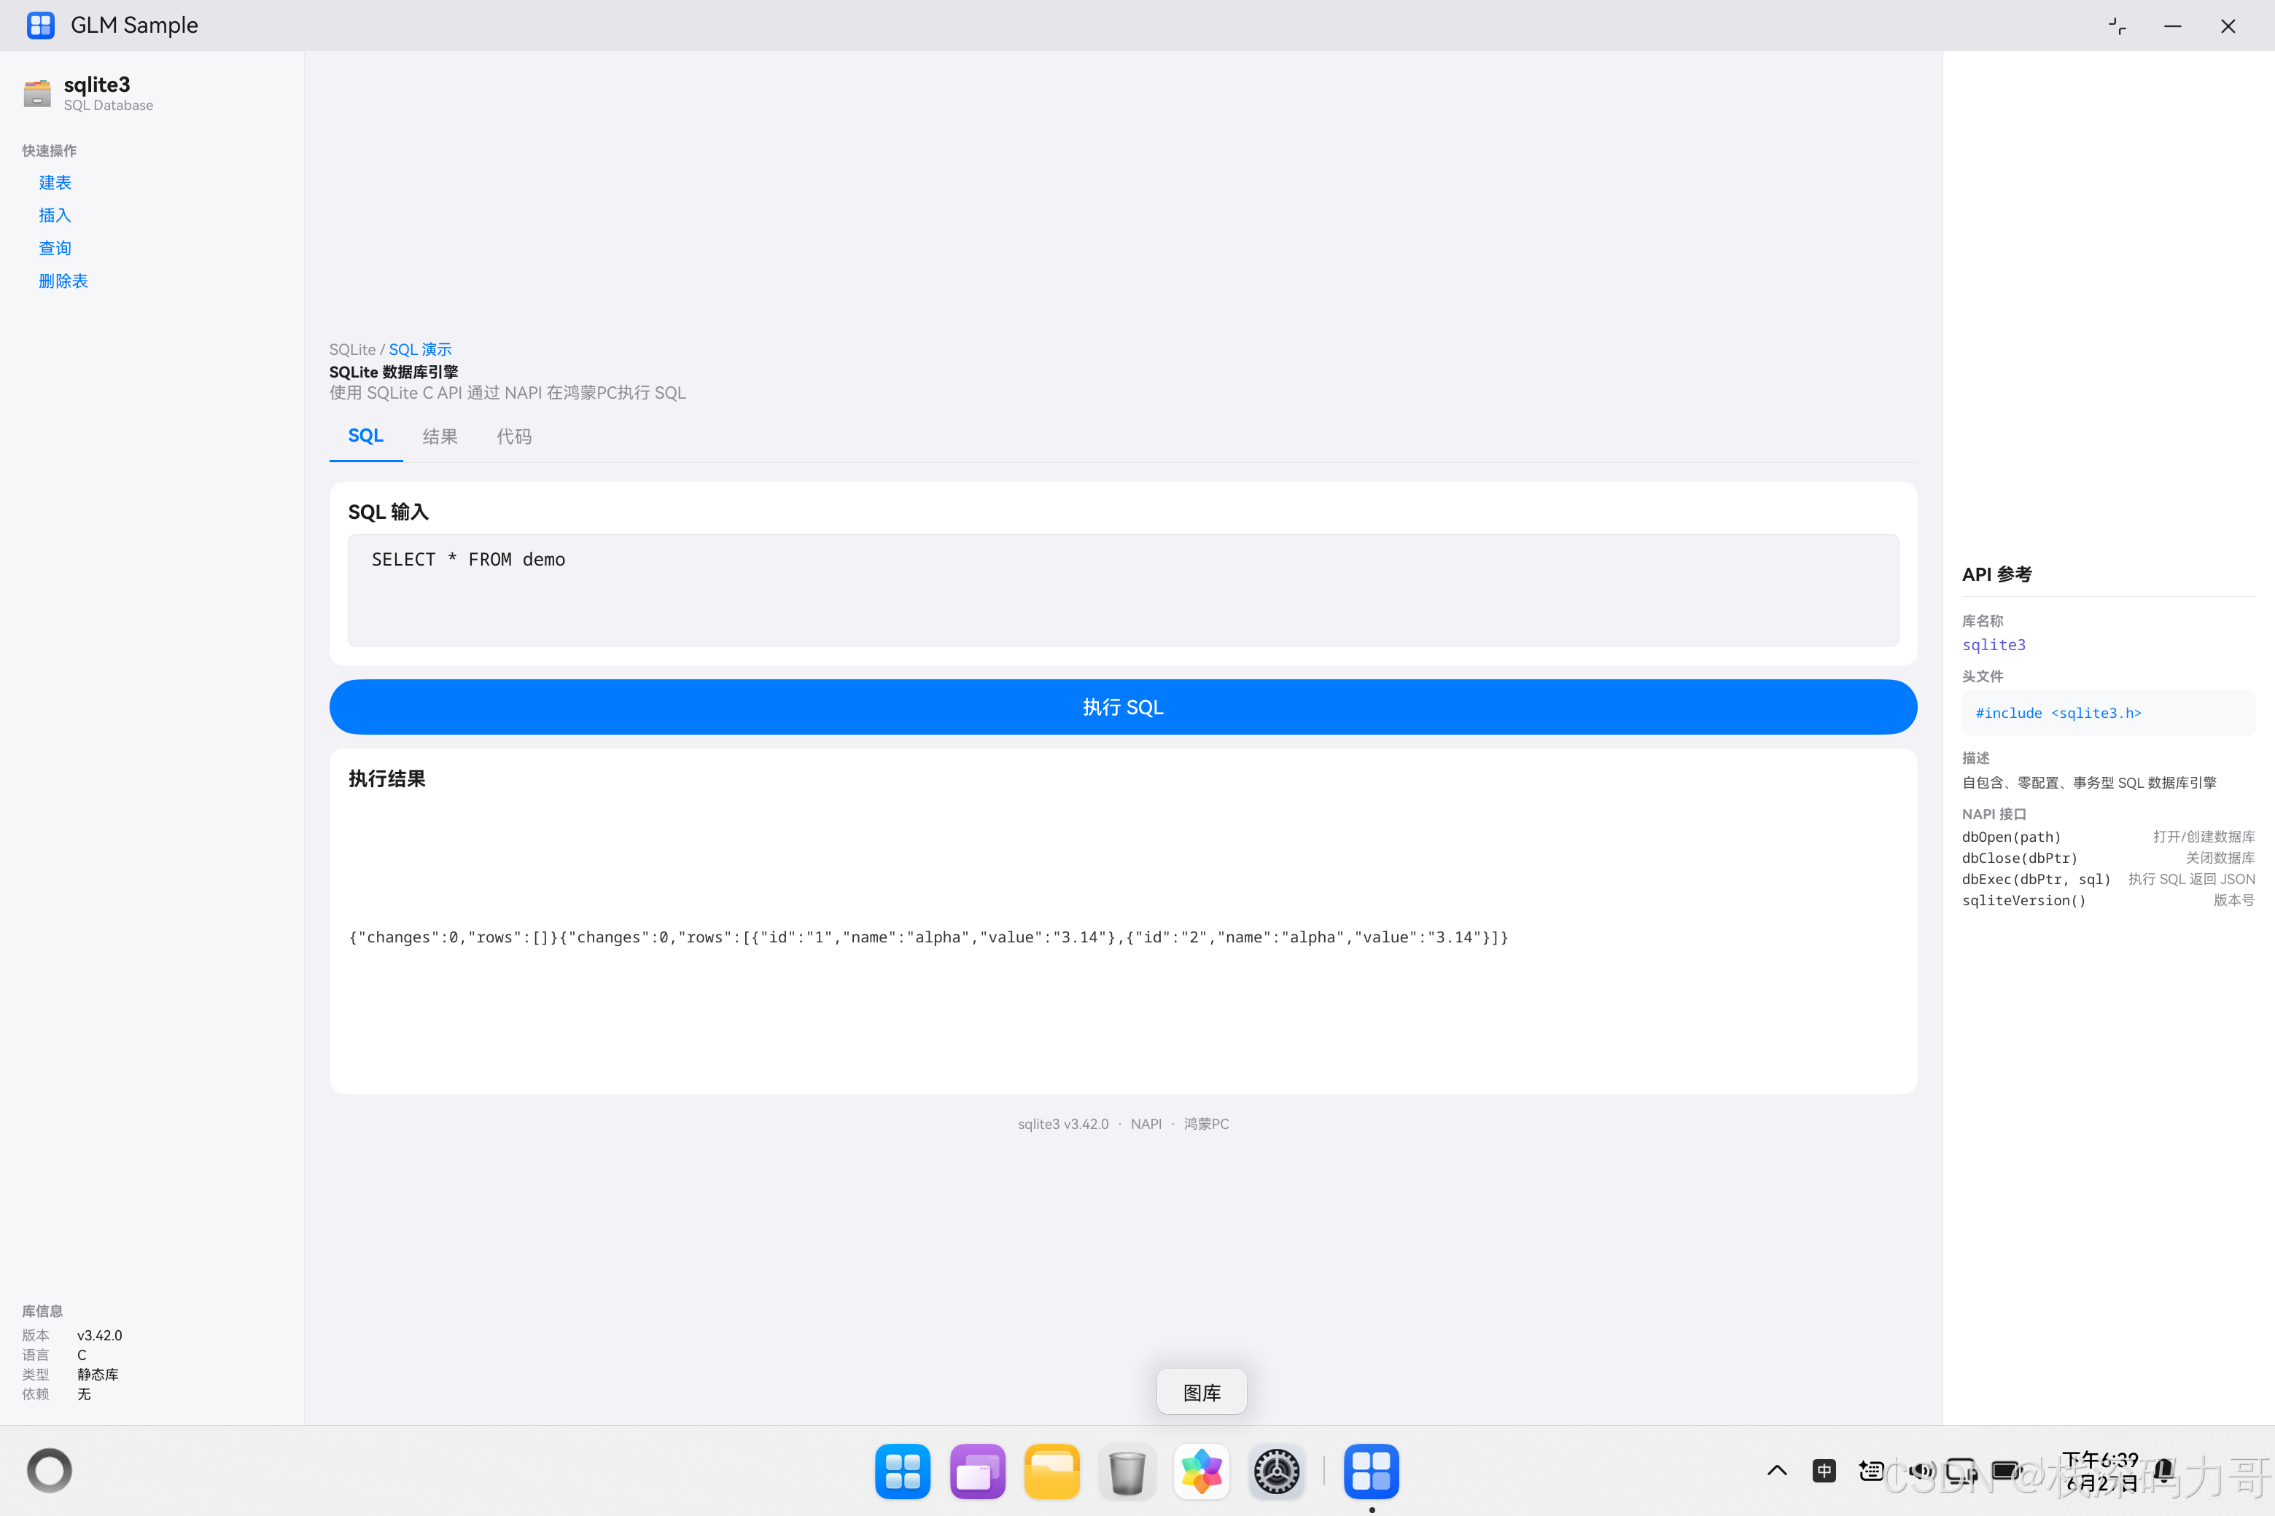
Task: Click the 图库 tooltip label
Action: tap(1202, 1392)
